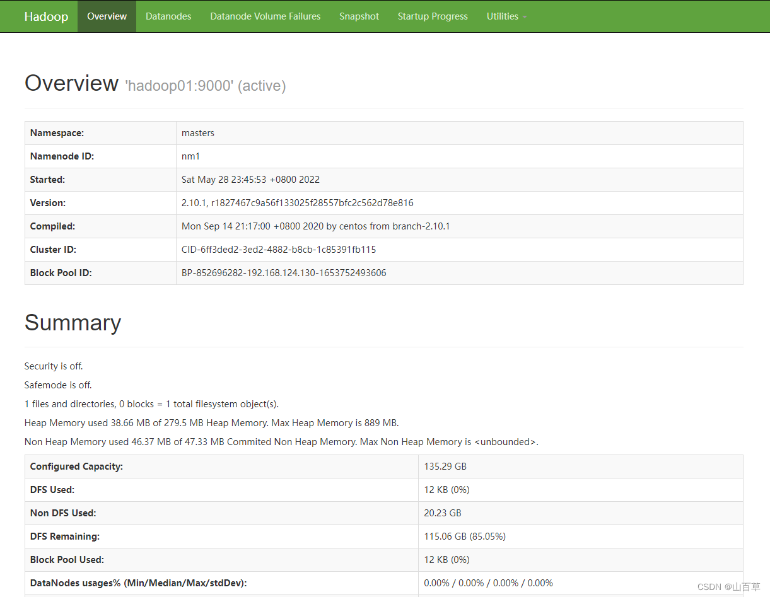
Task: Select 'BP-852696282-192.168.124.130...' value
Action: (x=284, y=273)
